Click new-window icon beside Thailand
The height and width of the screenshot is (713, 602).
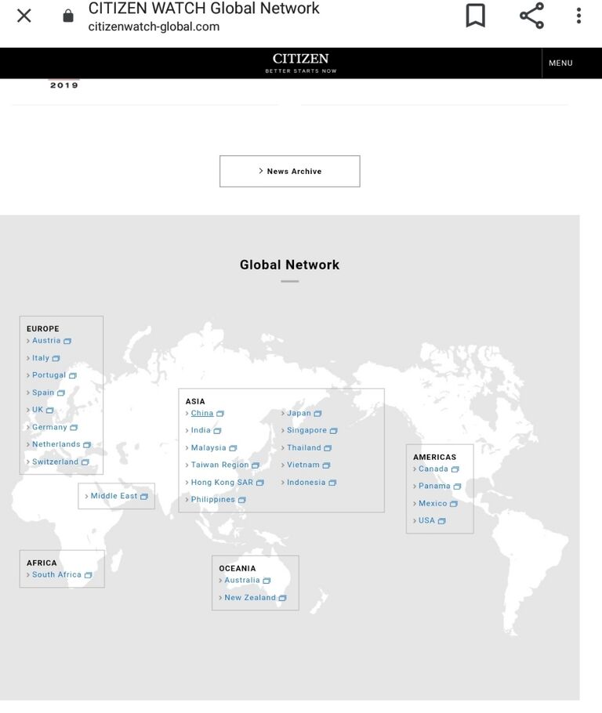click(x=328, y=448)
